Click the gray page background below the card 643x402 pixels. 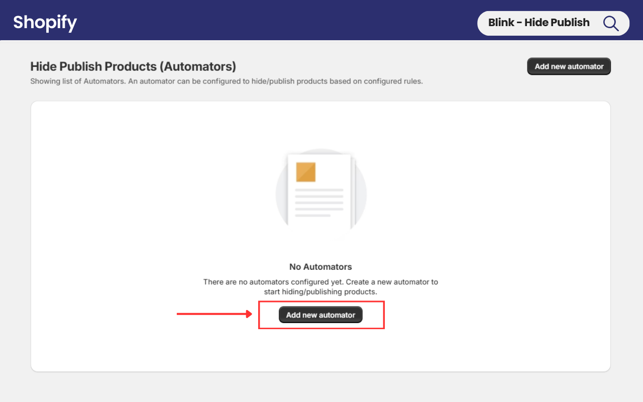321,388
